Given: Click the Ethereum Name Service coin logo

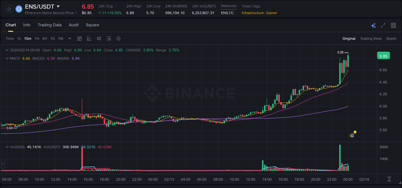Looking at the screenshot, I should 18,9.
